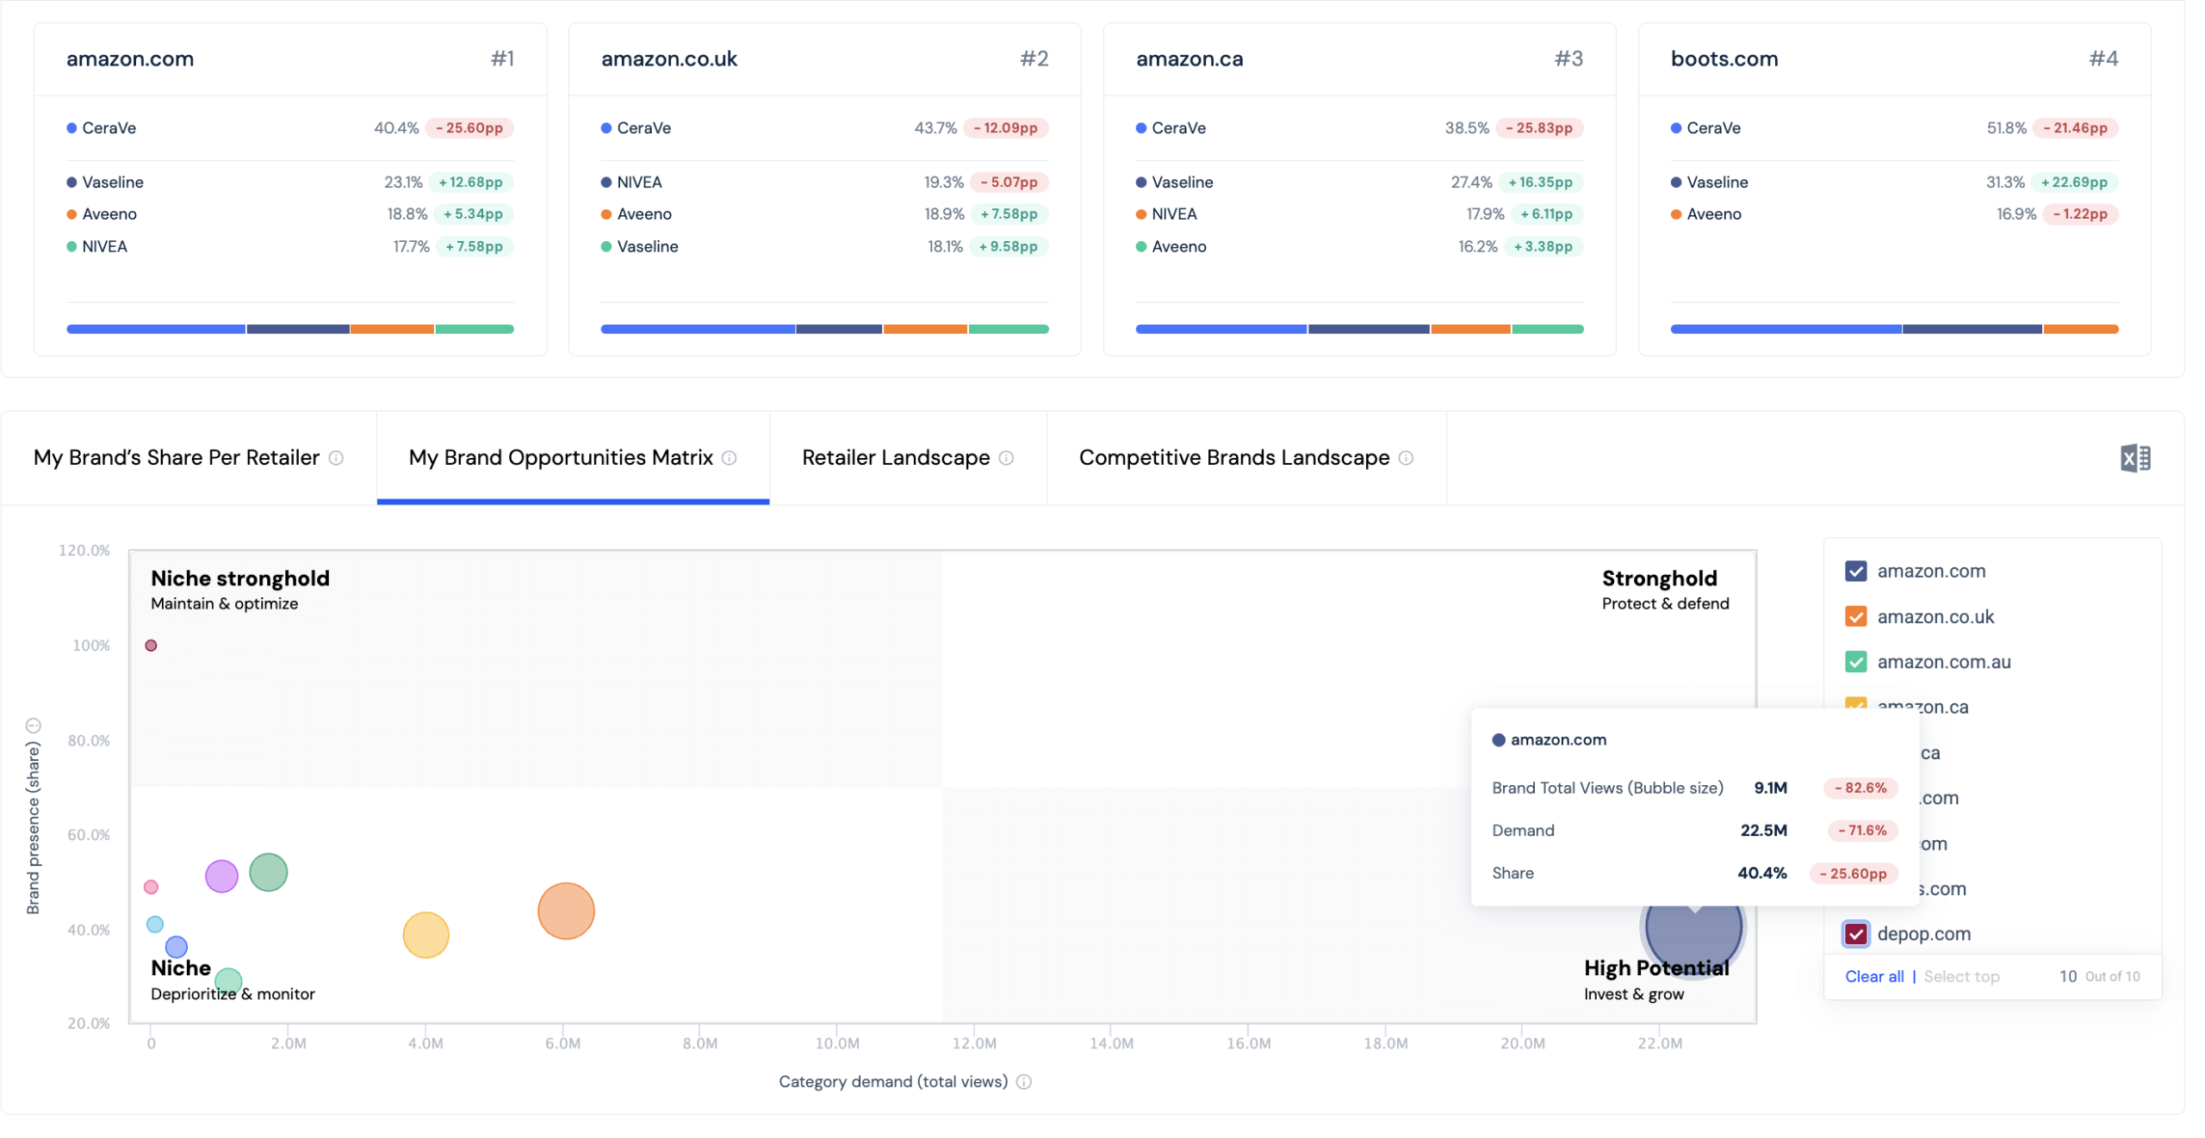Click the blue segment of amazon.com share bar
The image size is (2205, 1138).
(155, 329)
